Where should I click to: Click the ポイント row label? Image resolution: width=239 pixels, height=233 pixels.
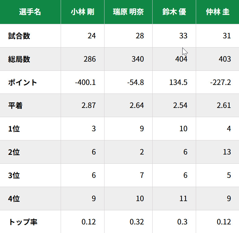pos(23,82)
